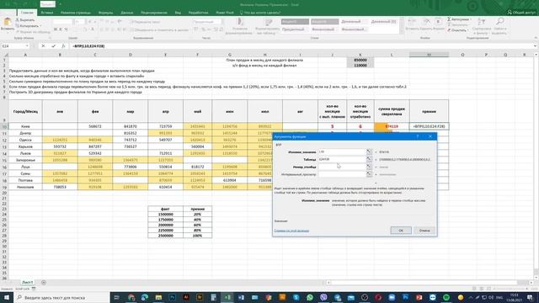Click the Вырезать cut button

tap(25, 20)
